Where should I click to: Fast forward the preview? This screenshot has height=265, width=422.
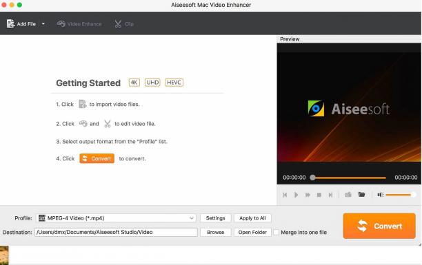click(308, 195)
